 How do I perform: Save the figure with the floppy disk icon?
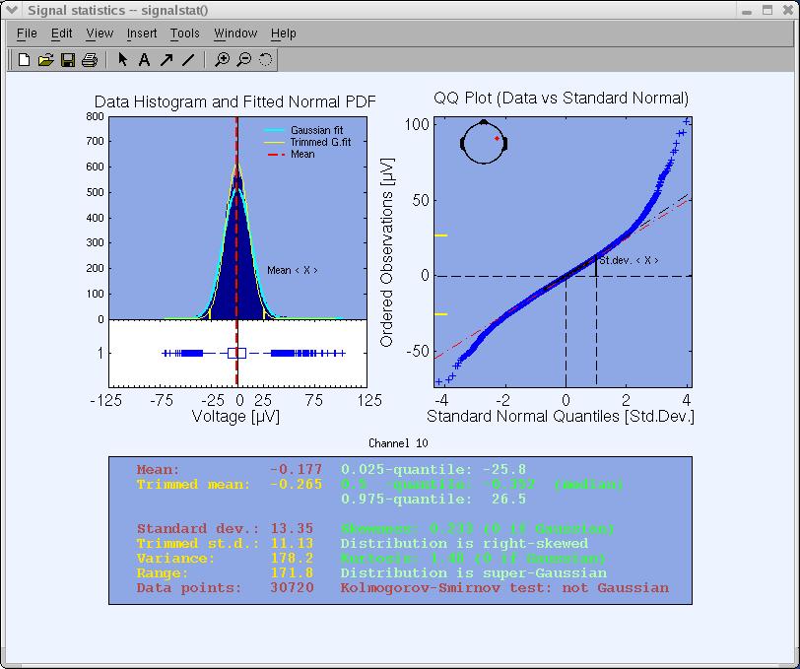[68, 60]
